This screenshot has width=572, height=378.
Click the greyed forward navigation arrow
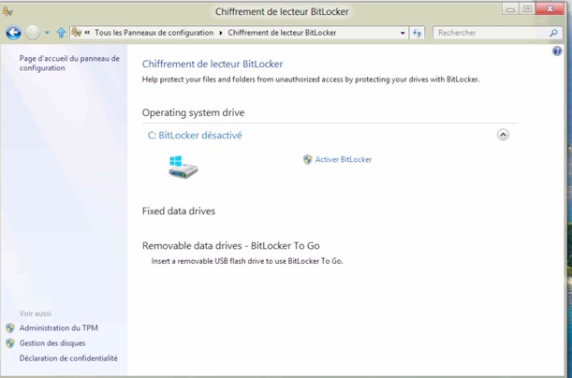[x=33, y=33]
